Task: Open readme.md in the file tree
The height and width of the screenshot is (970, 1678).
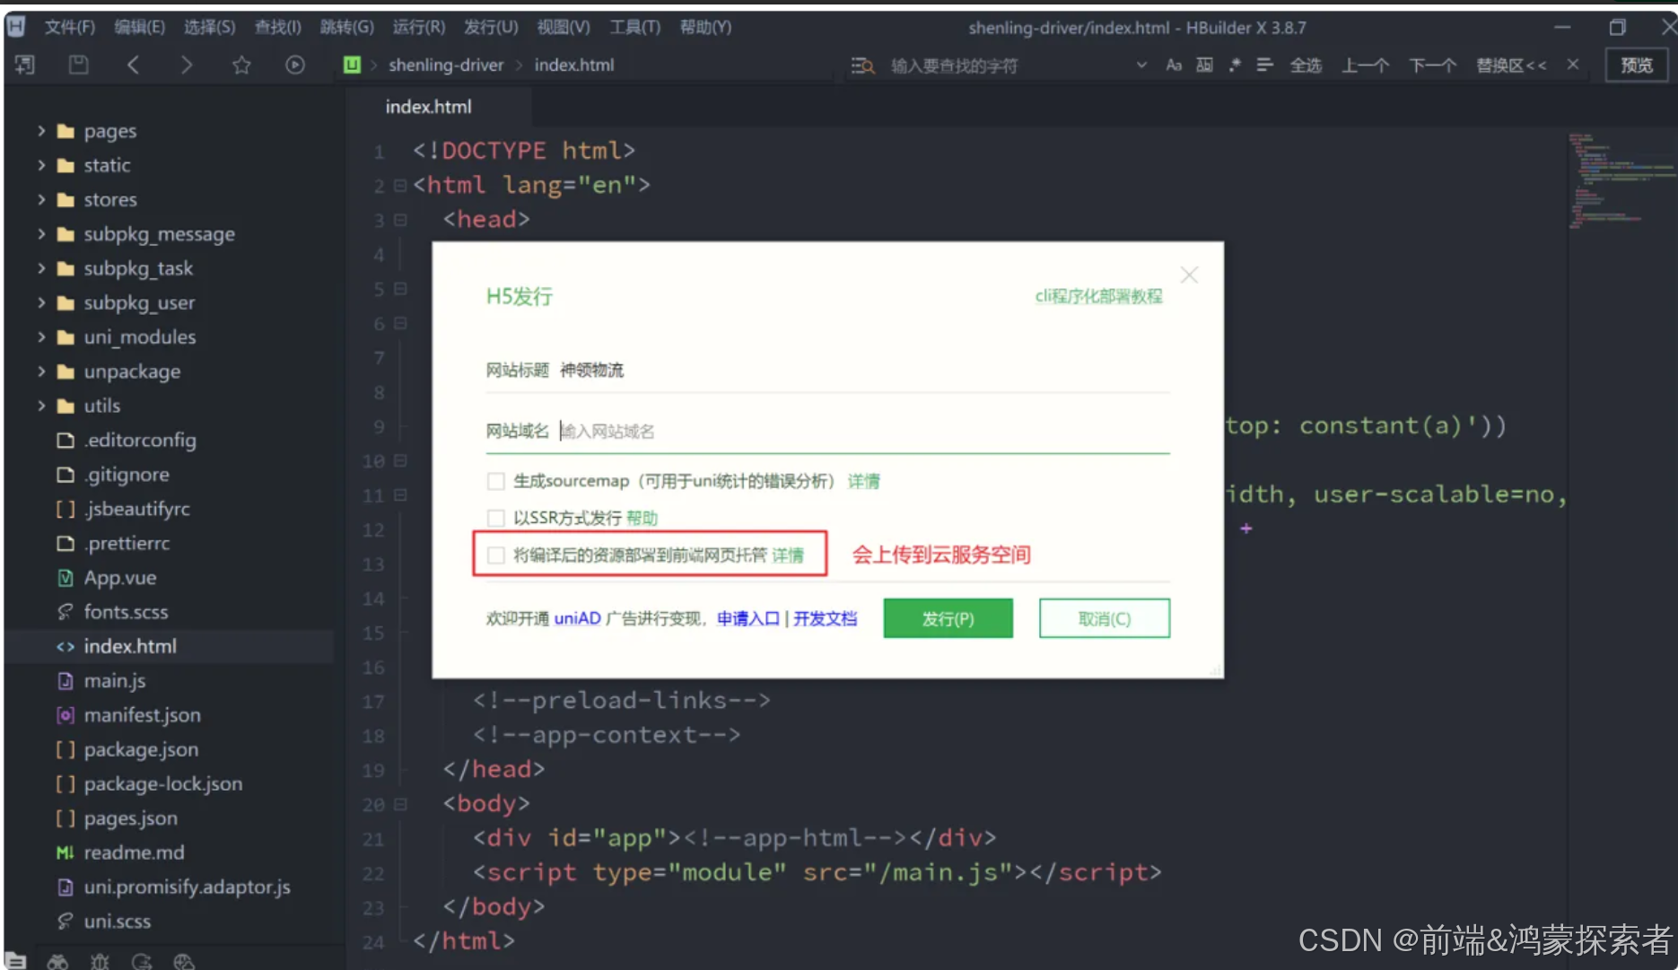Action: click(134, 852)
